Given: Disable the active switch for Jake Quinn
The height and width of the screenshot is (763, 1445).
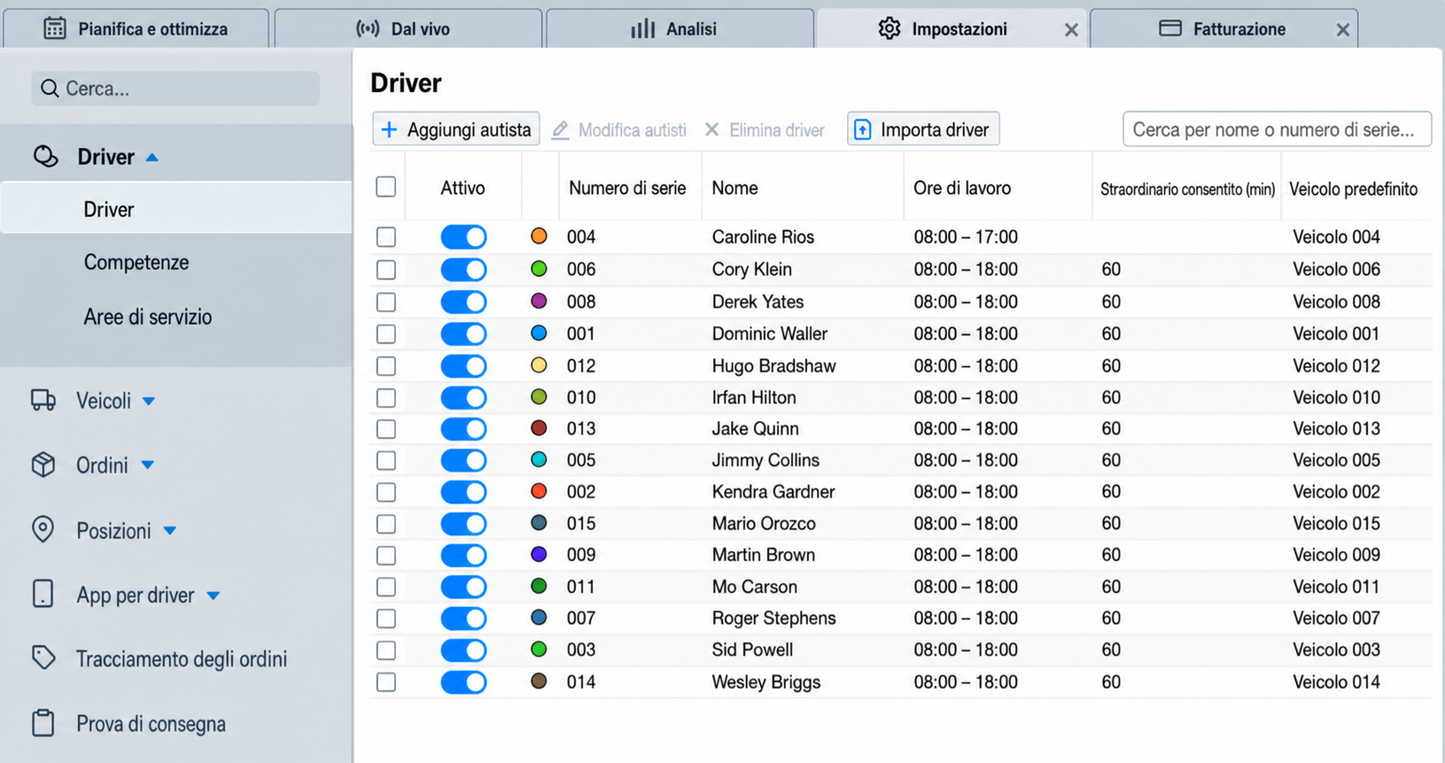Looking at the screenshot, I should [x=464, y=429].
